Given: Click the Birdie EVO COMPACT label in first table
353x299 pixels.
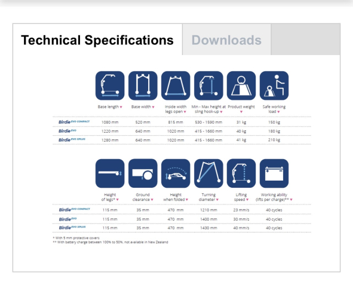Looking at the screenshot, I should [x=74, y=122].
